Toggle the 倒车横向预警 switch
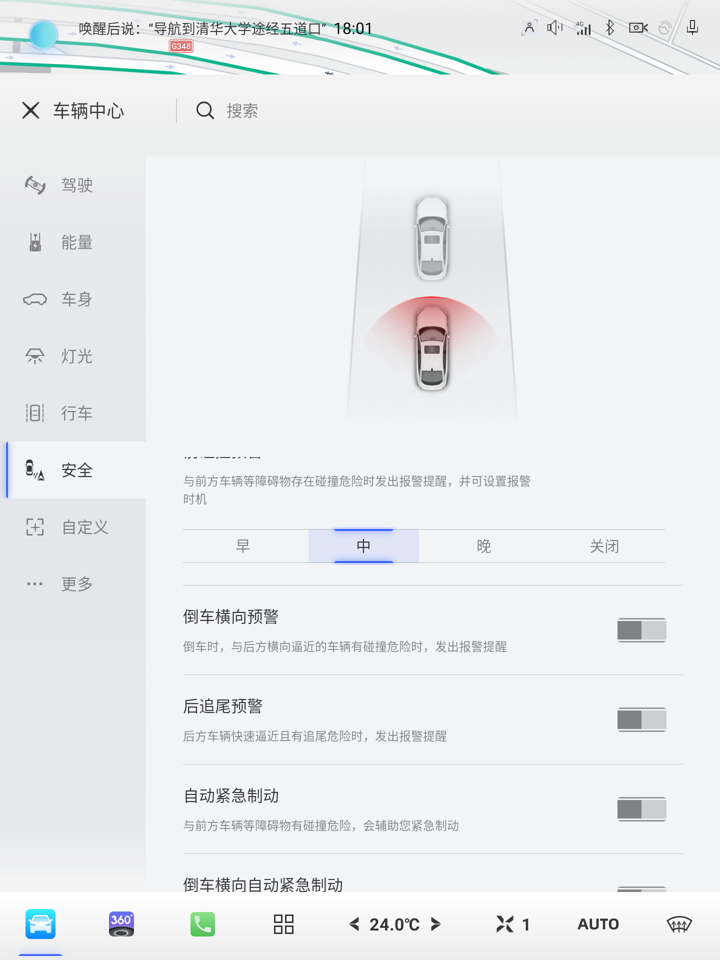This screenshot has width=720, height=960. 641,630
